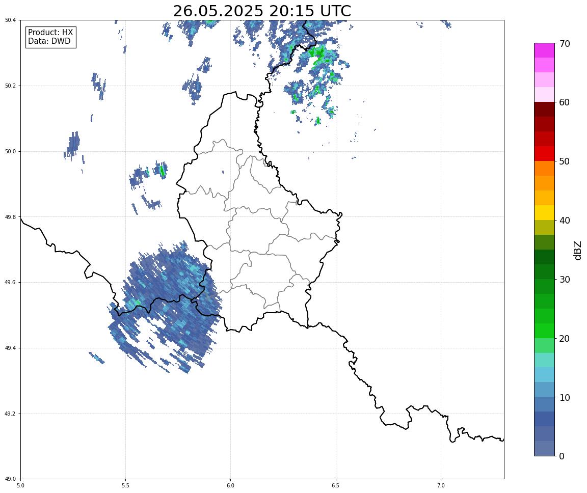
Task: Click the longitude tick label '6.0'
Action: (x=231, y=485)
